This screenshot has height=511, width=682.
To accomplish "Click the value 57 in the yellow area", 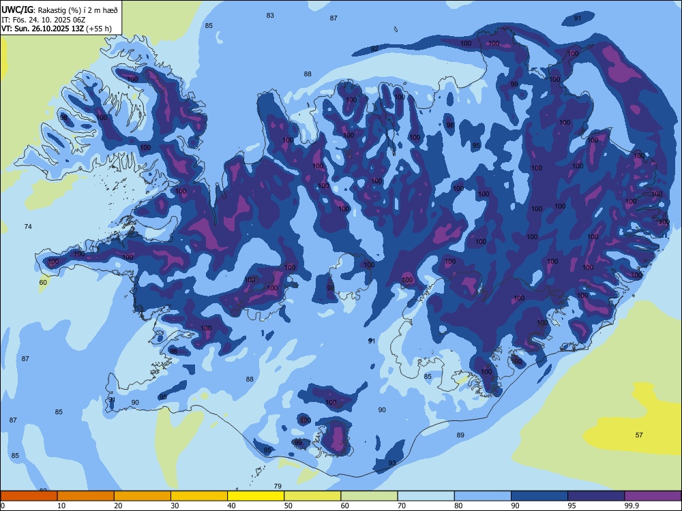I will [x=639, y=435].
